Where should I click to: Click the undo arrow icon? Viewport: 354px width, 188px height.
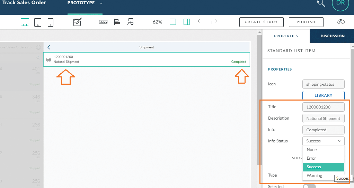pyautogui.click(x=201, y=22)
